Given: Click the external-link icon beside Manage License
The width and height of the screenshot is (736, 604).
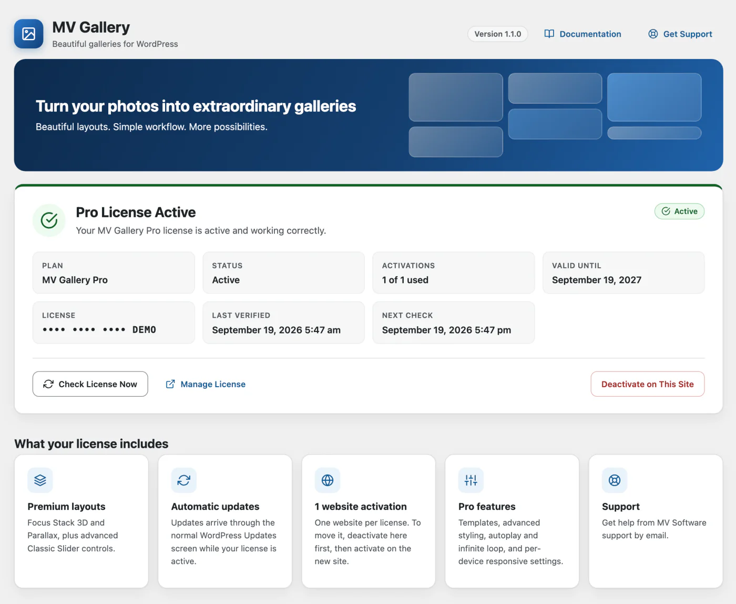Looking at the screenshot, I should (x=170, y=384).
